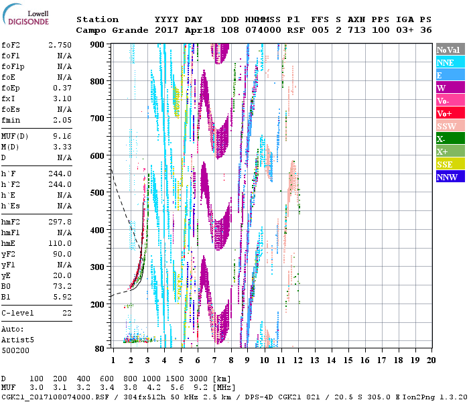Click the 900 km height axis label
Image resolution: width=469 pixels, height=402 pixels.
tap(97, 45)
